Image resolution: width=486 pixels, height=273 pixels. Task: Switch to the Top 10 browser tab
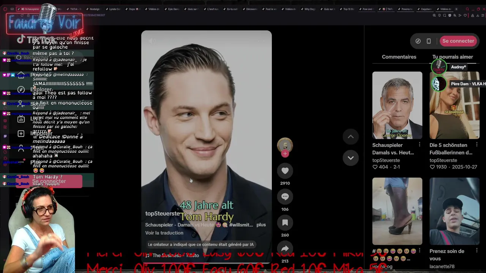tap(347, 9)
